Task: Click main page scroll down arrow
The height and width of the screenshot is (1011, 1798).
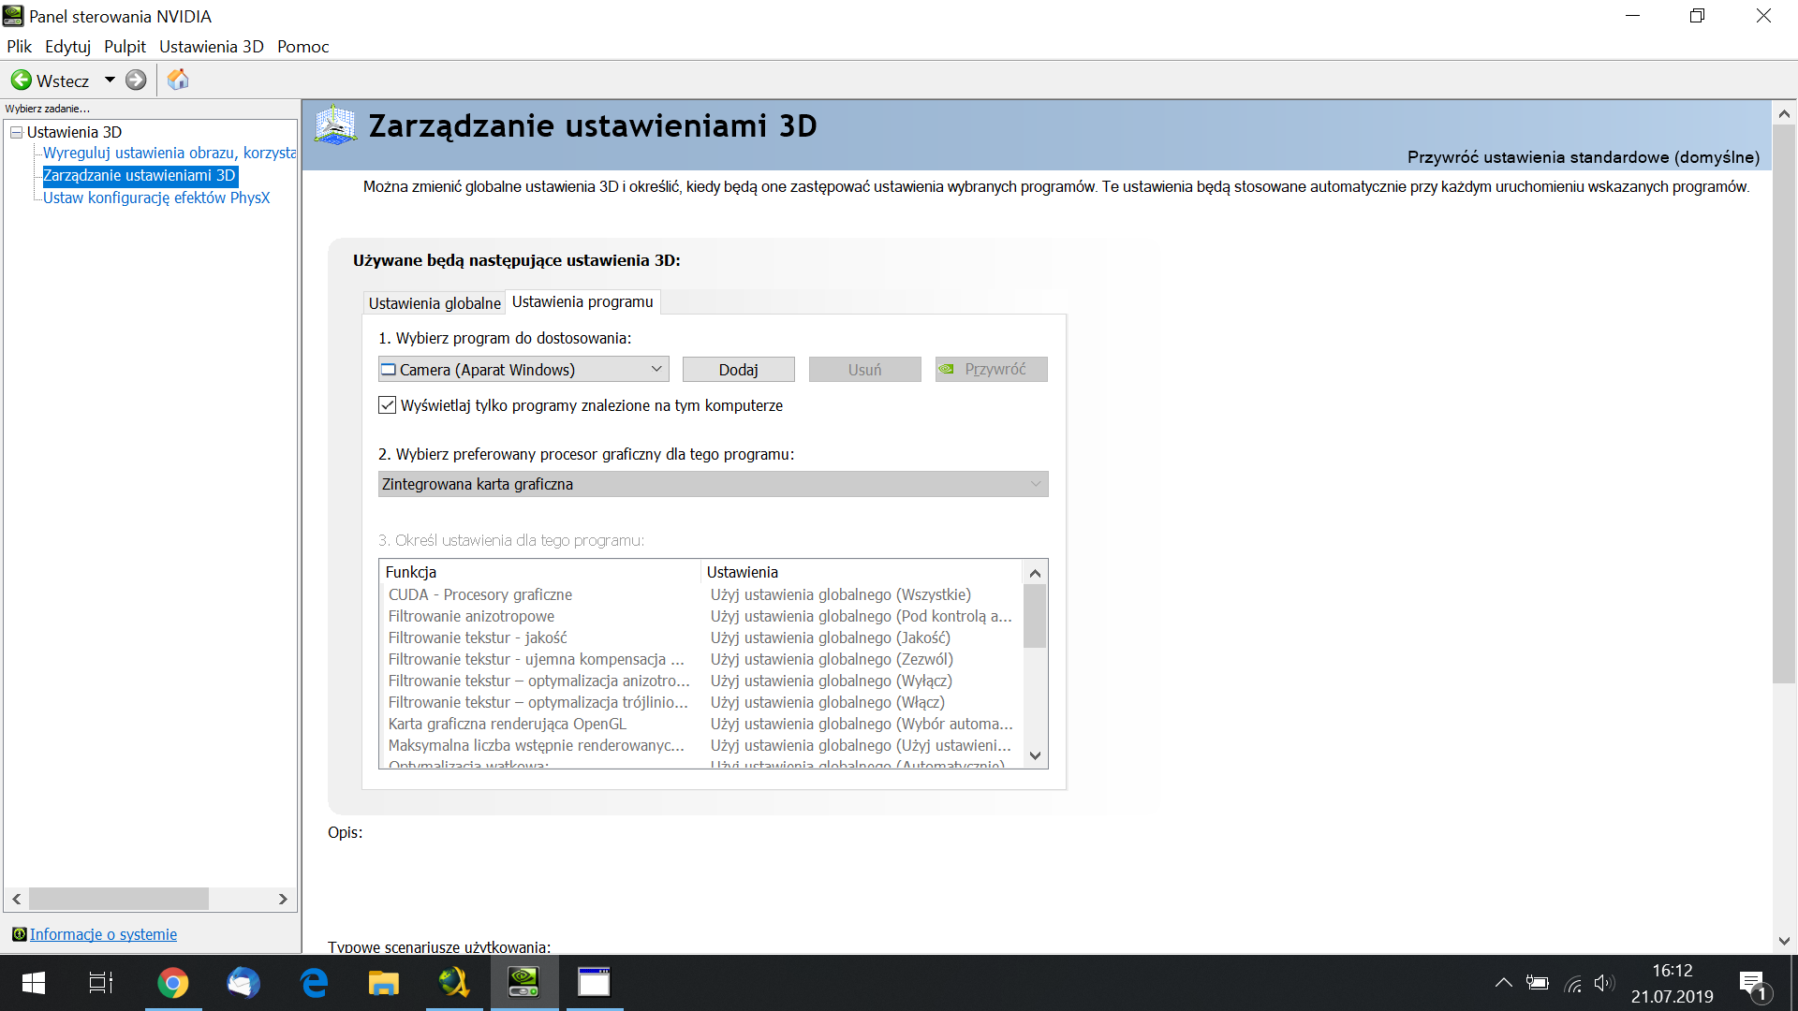Action: click(x=1784, y=942)
